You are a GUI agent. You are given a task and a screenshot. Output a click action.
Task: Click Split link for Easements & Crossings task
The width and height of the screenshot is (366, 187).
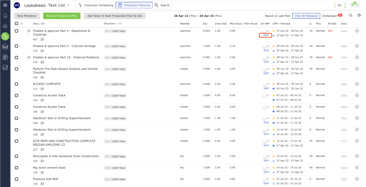tap(266, 35)
